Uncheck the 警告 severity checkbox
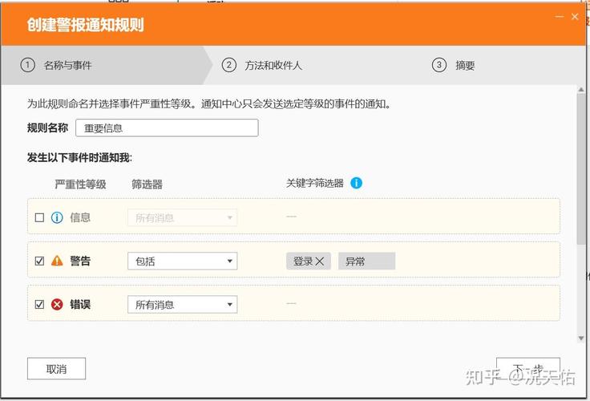 coord(39,261)
